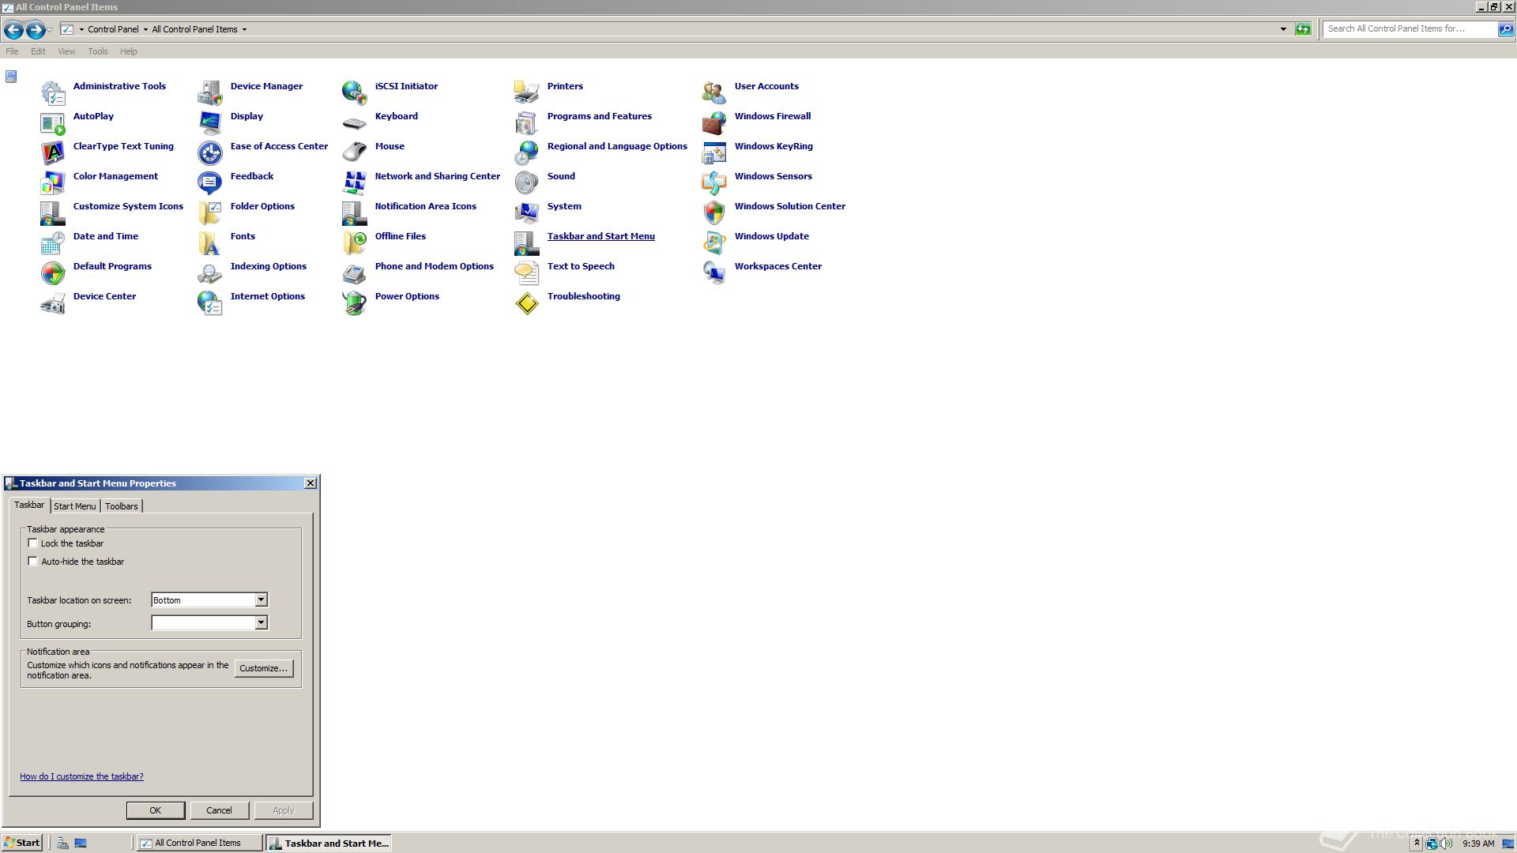Open the Troubleshooting icon
The height and width of the screenshot is (853, 1517).
pyautogui.click(x=527, y=303)
